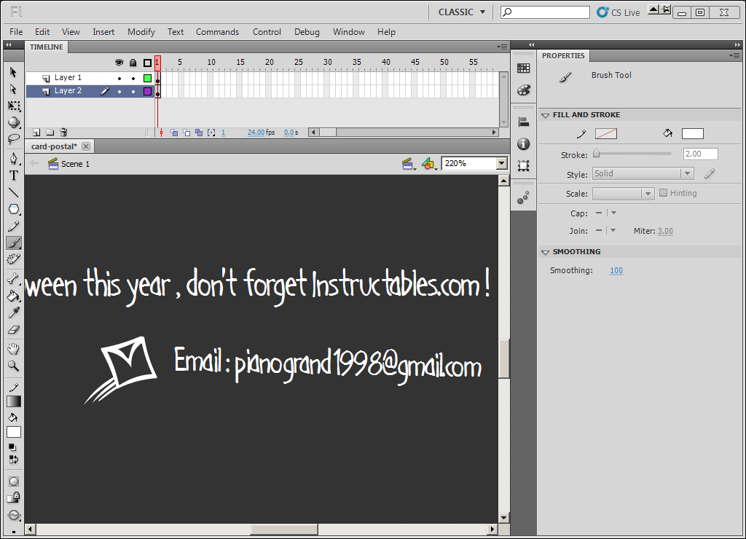Viewport: 746px width, 539px height.
Task: Select the Paint Bucket tool
Action: click(14, 296)
